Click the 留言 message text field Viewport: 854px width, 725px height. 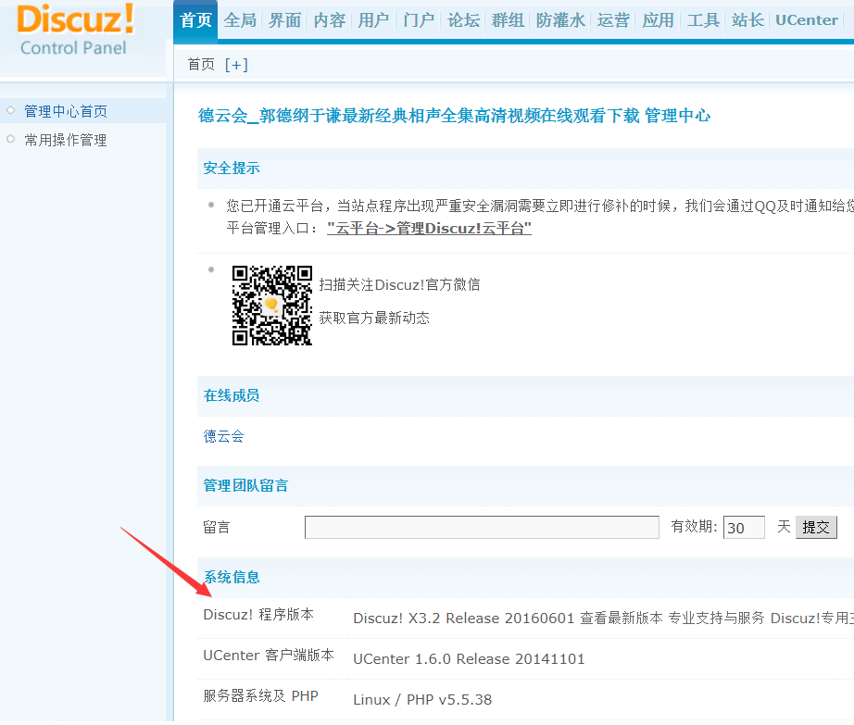click(x=482, y=528)
